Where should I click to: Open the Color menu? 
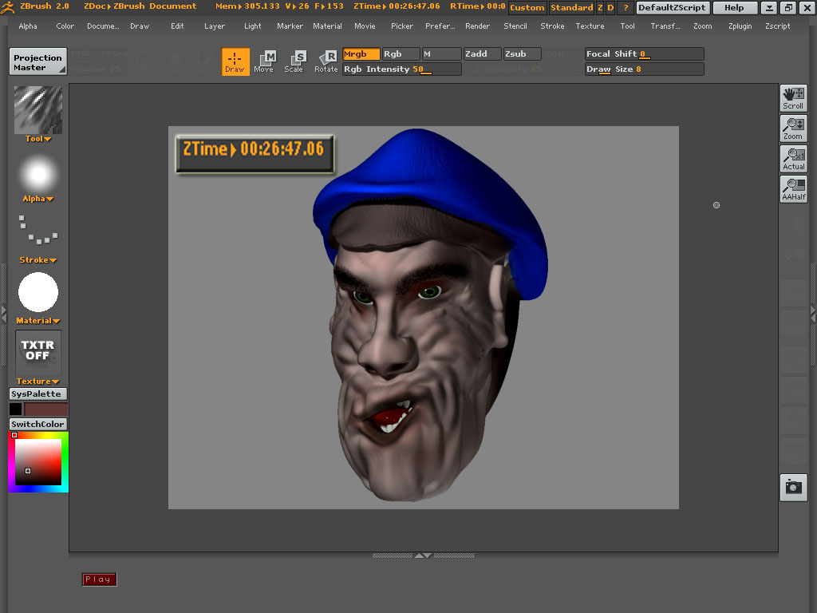pyautogui.click(x=65, y=26)
